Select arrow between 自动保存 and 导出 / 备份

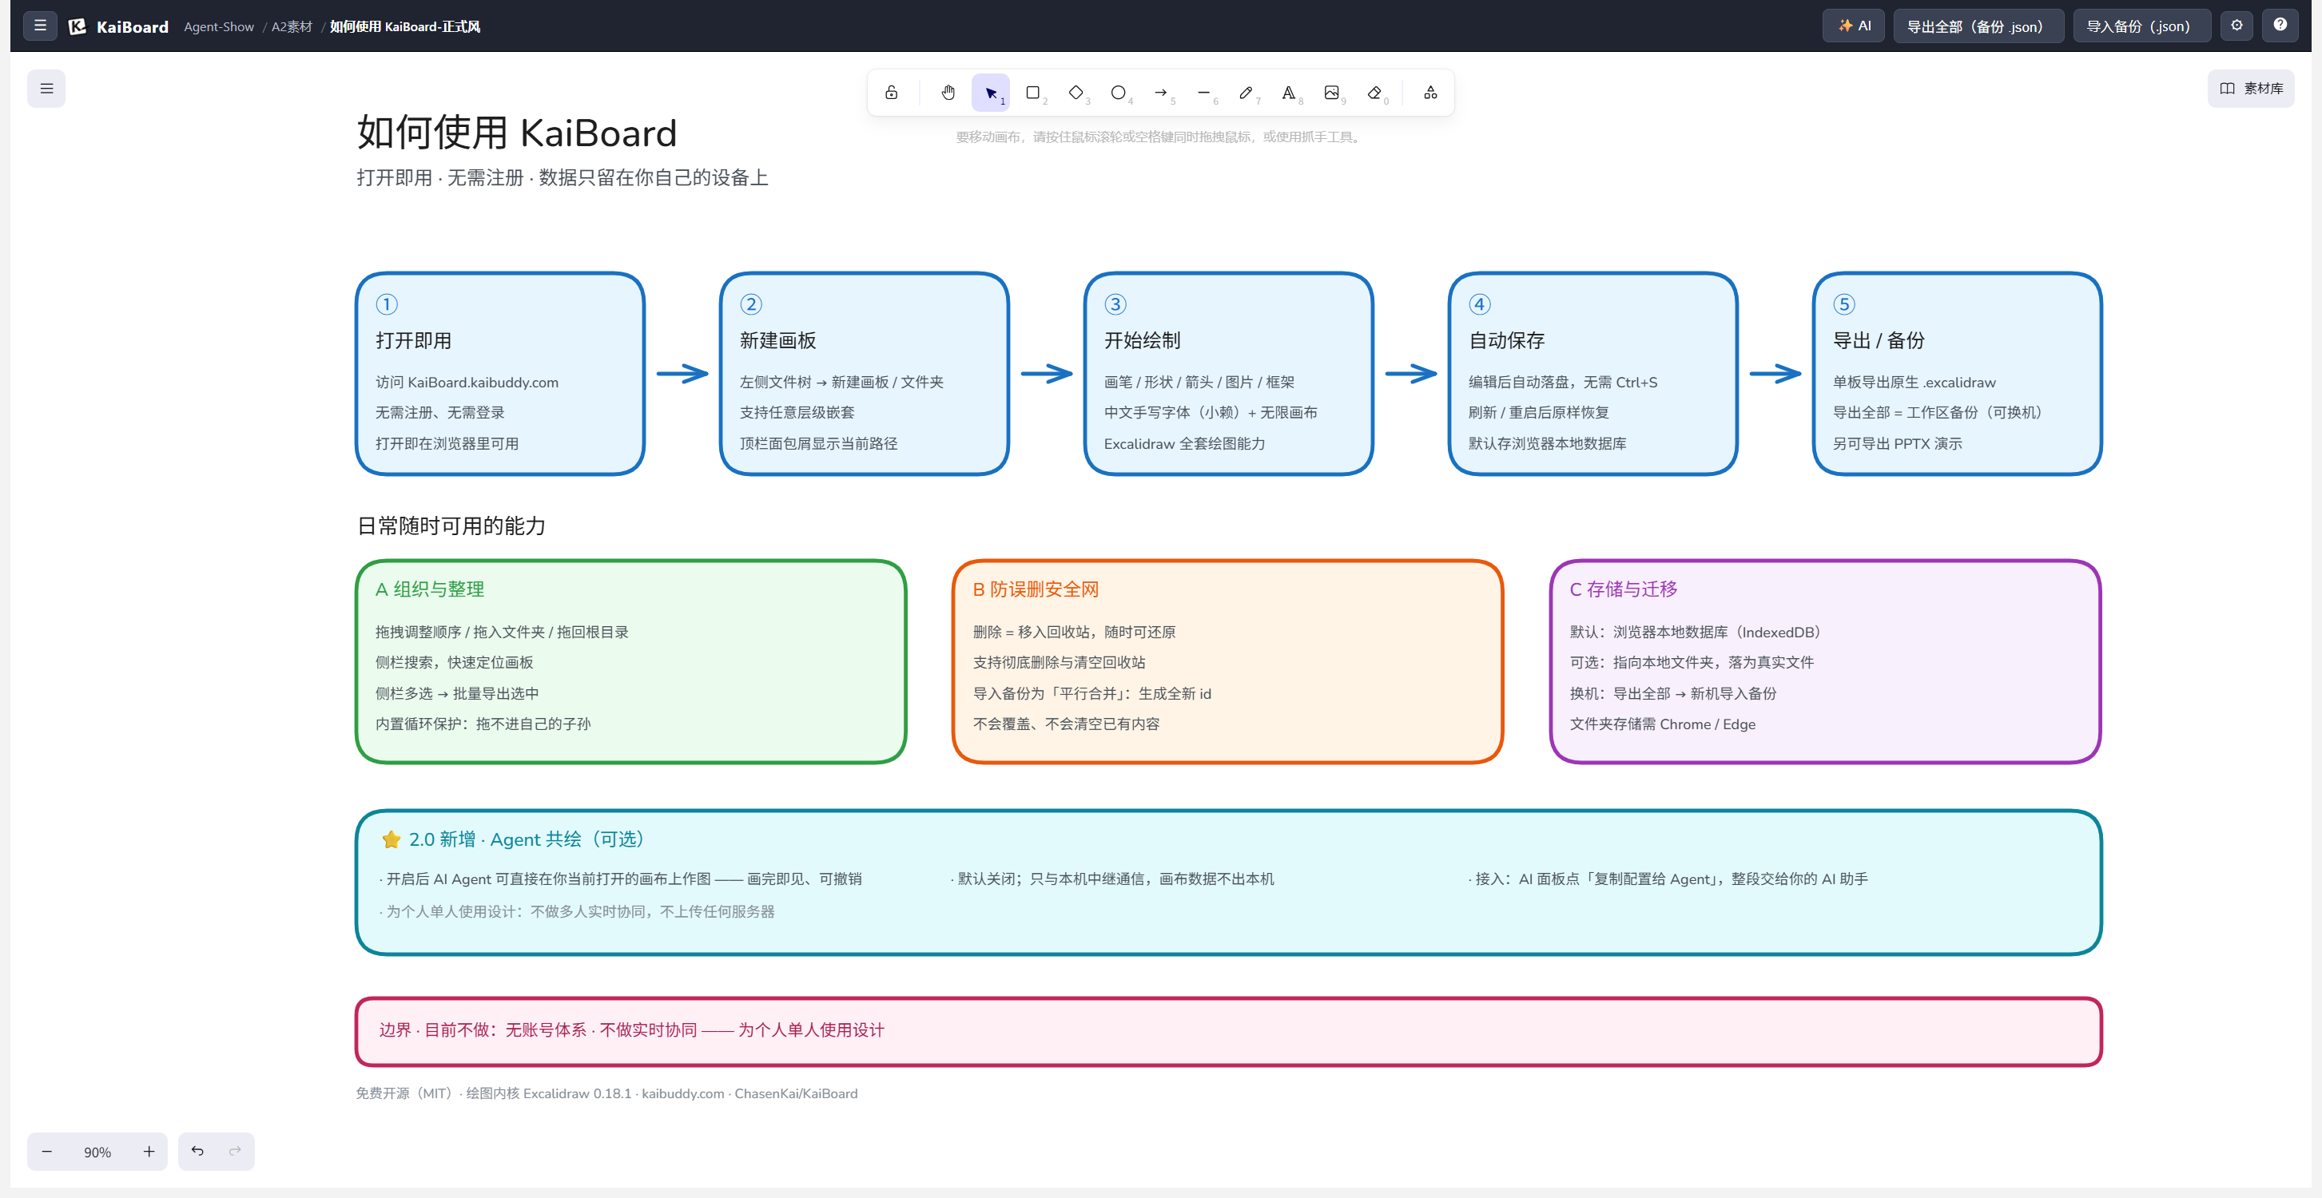1775,373
